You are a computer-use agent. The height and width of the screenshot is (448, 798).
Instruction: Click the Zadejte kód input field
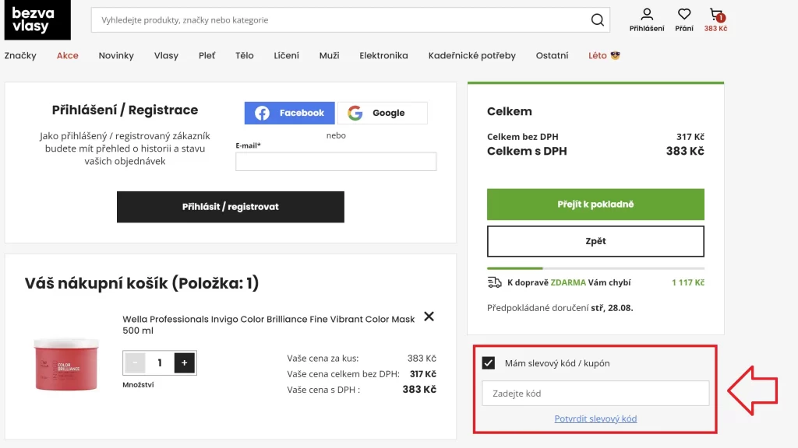point(595,394)
